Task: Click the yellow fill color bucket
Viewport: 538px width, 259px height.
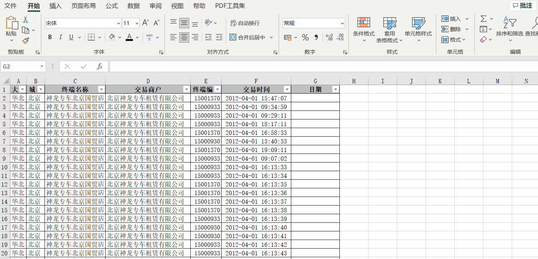Action: [112, 37]
